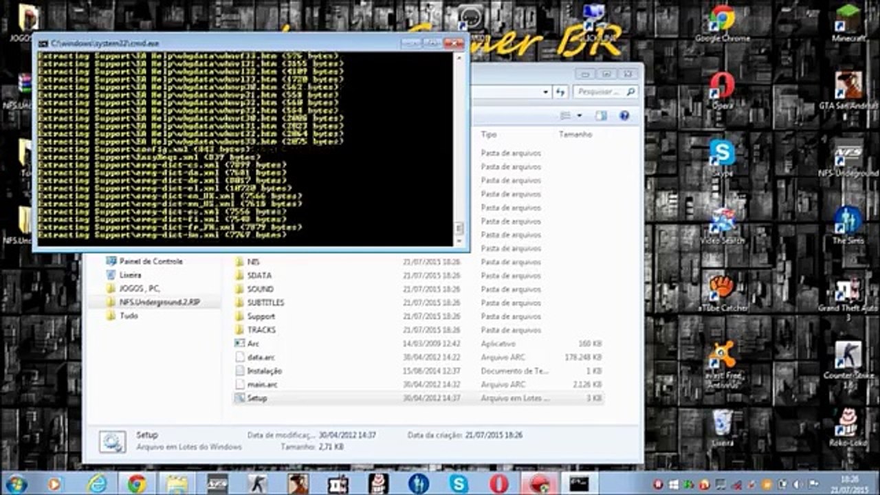Open The Sims from the taskbar
The image size is (880, 495).
[x=419, y=483]
